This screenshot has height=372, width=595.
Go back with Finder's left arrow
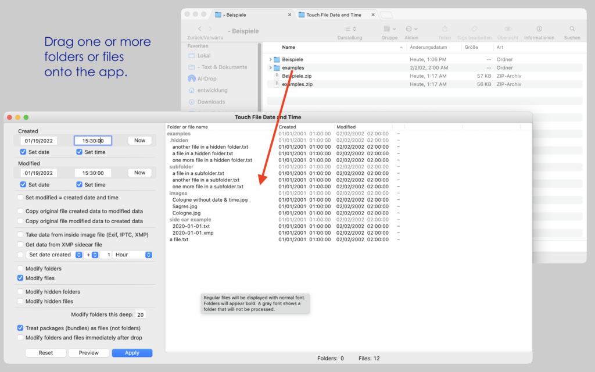click(200, 29)
